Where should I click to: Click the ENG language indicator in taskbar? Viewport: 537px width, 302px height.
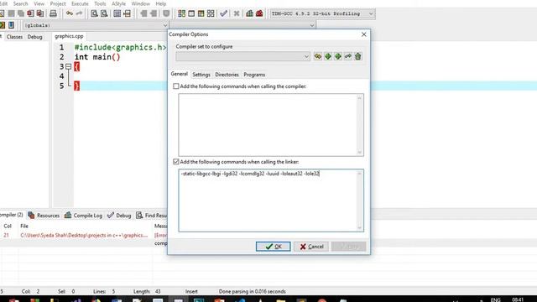[496, 299]
